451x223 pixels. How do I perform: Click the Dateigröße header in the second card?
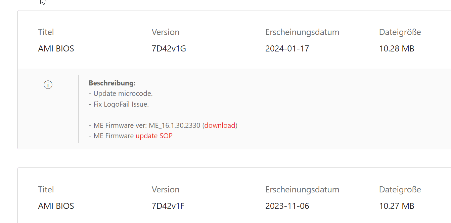click(x=400, y=189)
